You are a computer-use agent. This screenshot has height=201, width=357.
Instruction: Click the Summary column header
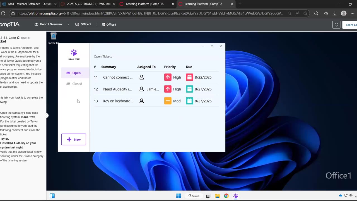[x=109, y=67]
